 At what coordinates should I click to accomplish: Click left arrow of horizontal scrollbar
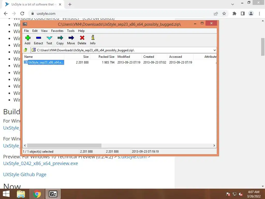pyautogui.click(x=25, y=146)
